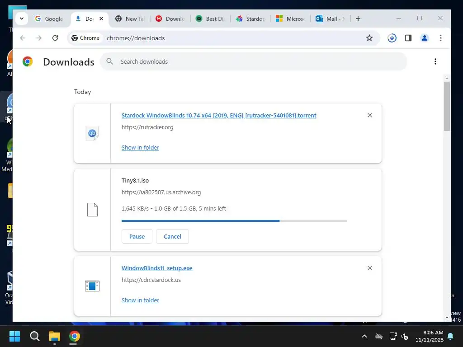Open the Chrome profile avatar
463x347 pixels.
pos(424,38)
